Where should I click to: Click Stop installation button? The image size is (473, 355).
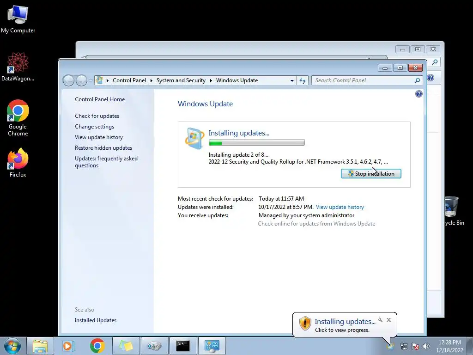pos(371,174)
